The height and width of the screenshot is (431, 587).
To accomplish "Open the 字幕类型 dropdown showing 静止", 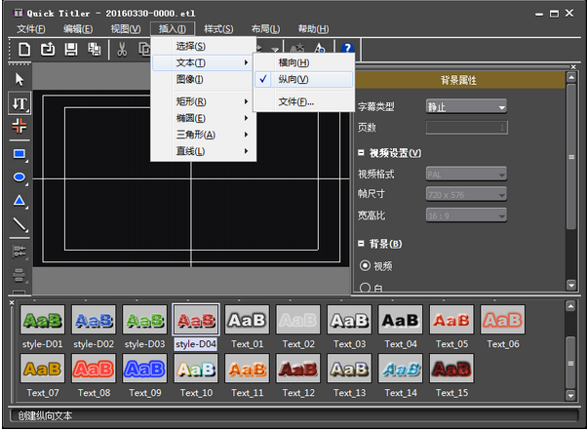I will pos(466,106).
